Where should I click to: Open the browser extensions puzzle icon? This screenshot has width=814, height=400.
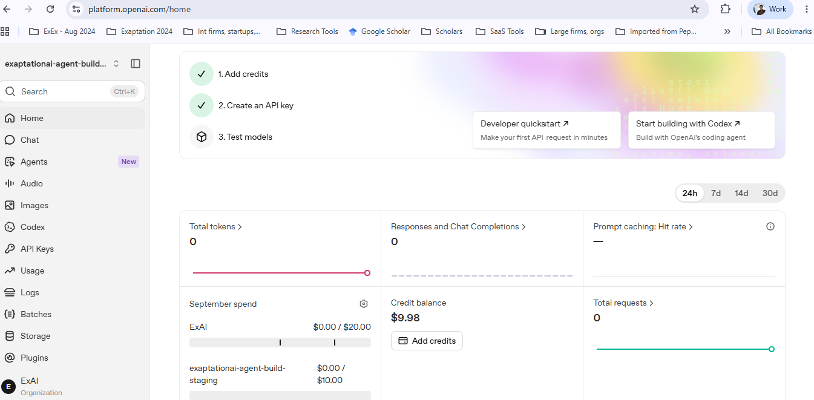coord(725,9)
